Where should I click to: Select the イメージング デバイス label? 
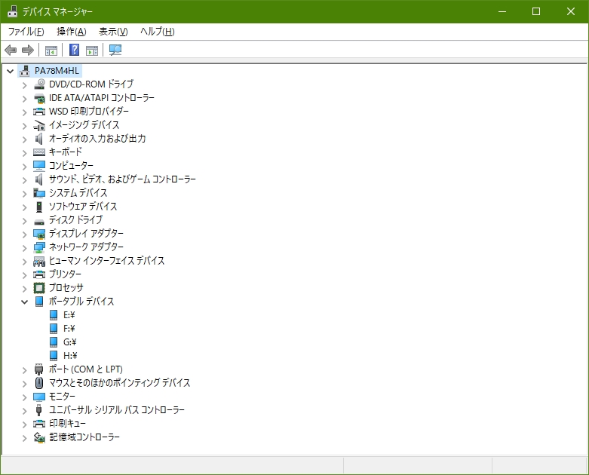pyautogui.click(x=84, y=124)
